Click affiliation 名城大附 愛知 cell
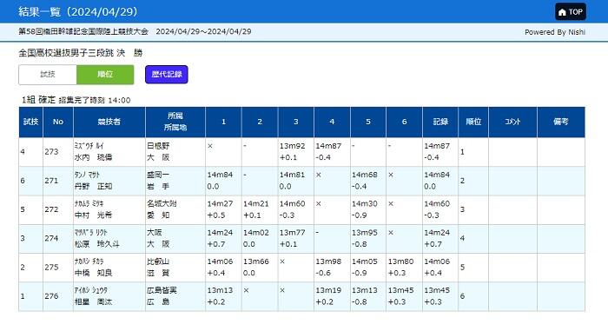The width and height of the screenshot is (608, 331). (175, 209)
